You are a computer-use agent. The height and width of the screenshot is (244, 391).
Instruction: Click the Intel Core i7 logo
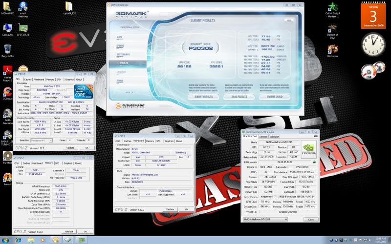[x=84, y=92]
